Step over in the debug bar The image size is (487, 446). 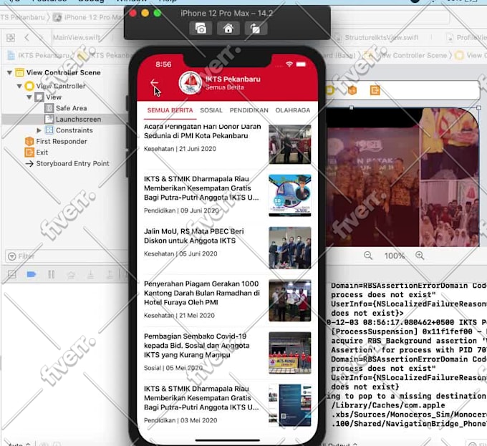click(x=71, y=274)
